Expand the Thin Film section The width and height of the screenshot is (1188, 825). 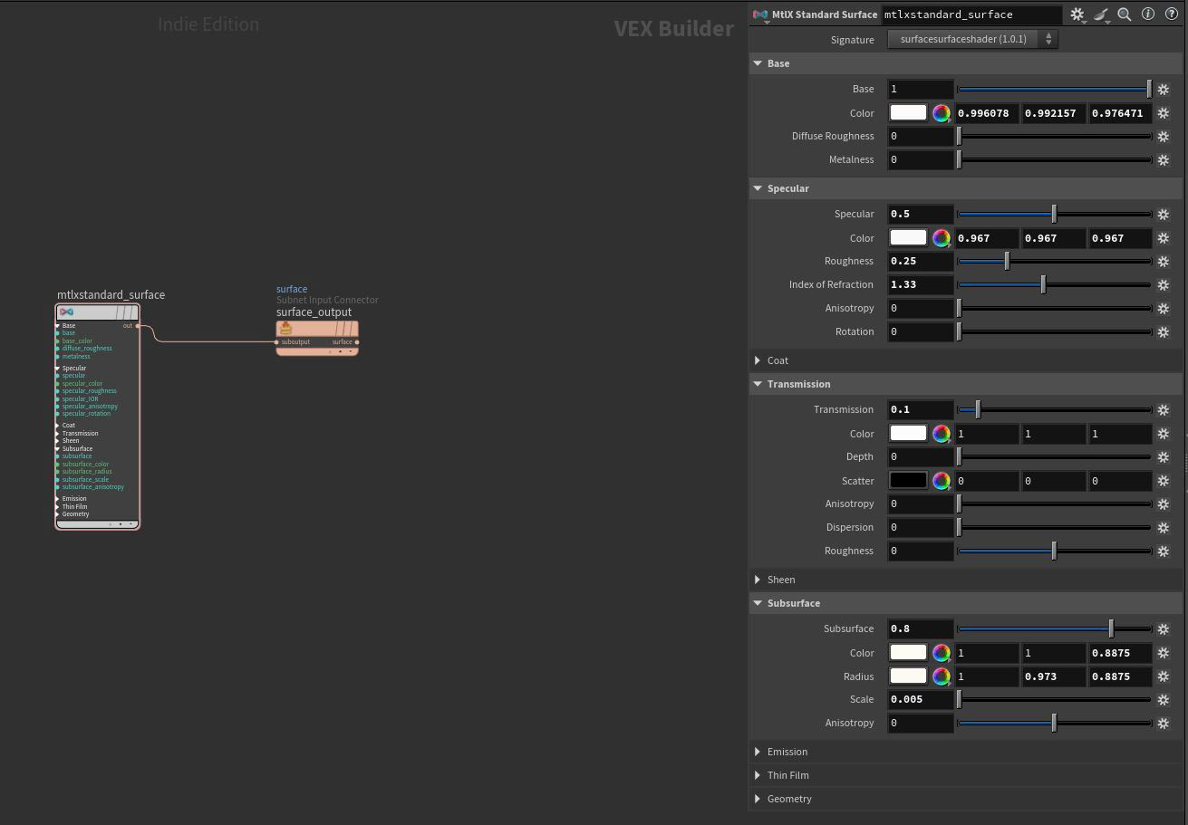758,775
